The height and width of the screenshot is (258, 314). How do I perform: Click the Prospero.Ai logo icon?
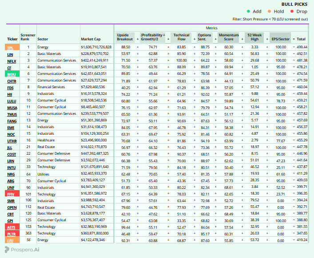tap(7, 250)
